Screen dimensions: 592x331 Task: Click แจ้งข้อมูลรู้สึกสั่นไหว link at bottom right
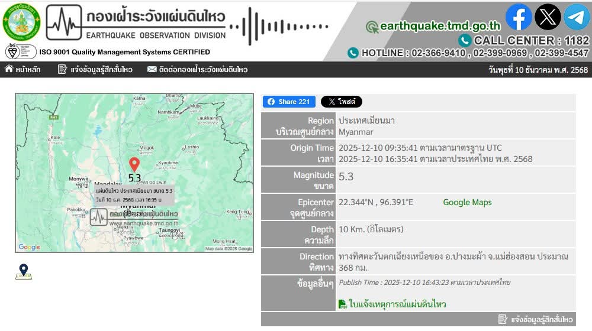tap(536, 320)
